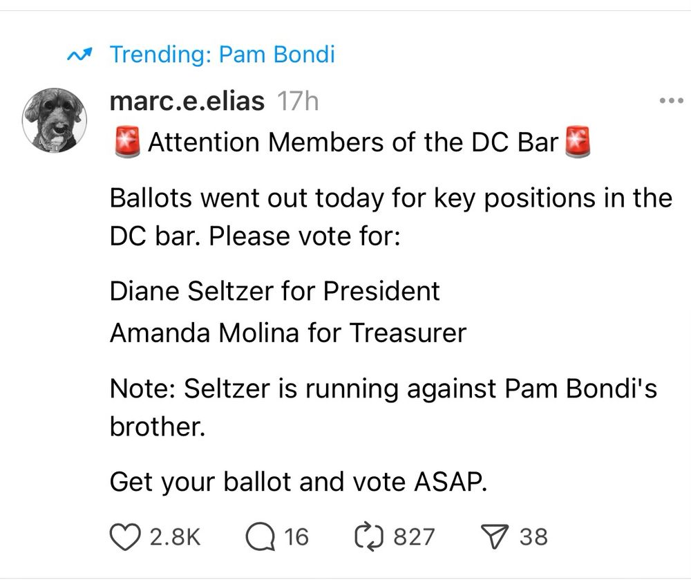The width and height of the screenshot is (691, 580).
Task: Repost using the circular arrows icon
Action: (x=369, y=537)
